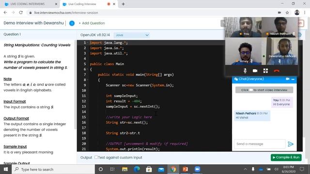This screenshot has height=174, width=310.
Task: Click the question panel scrollbar
Action: 75,85
